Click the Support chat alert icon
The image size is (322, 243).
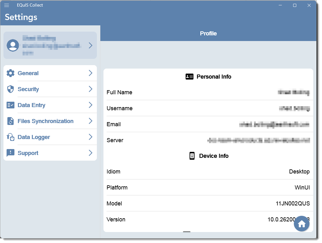coord(10,153)
